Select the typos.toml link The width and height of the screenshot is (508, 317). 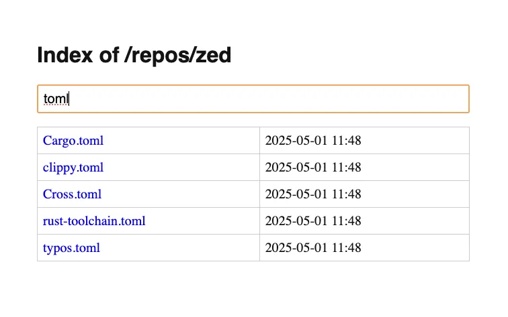(x=71, y=248)
